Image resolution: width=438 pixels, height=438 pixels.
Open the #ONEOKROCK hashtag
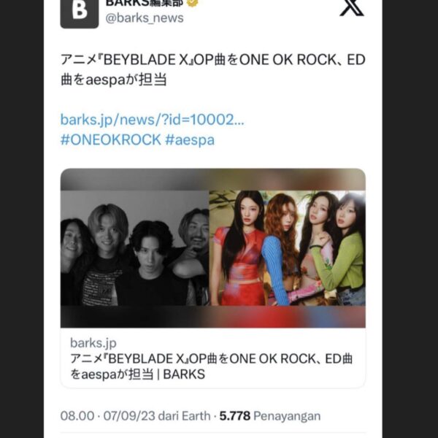click(x=111, y=140)
